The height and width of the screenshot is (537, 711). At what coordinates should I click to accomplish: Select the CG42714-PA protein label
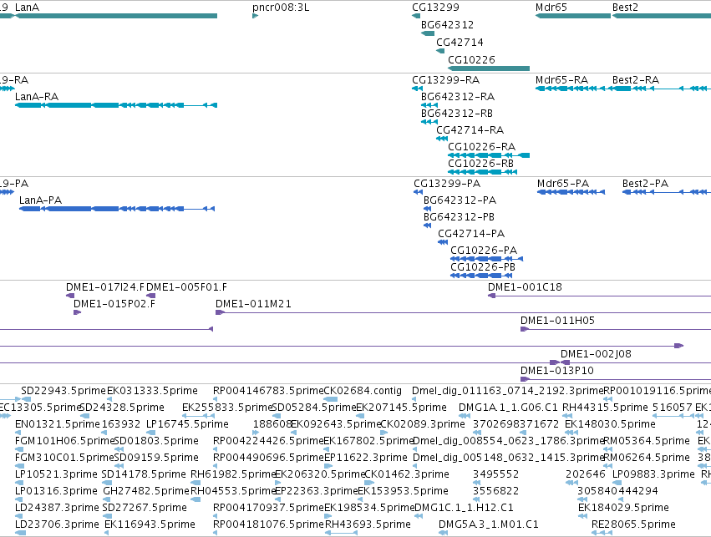[471, 234]
